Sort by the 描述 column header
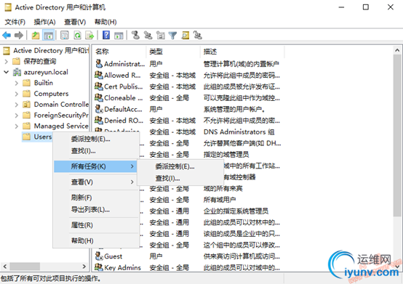 242,52
